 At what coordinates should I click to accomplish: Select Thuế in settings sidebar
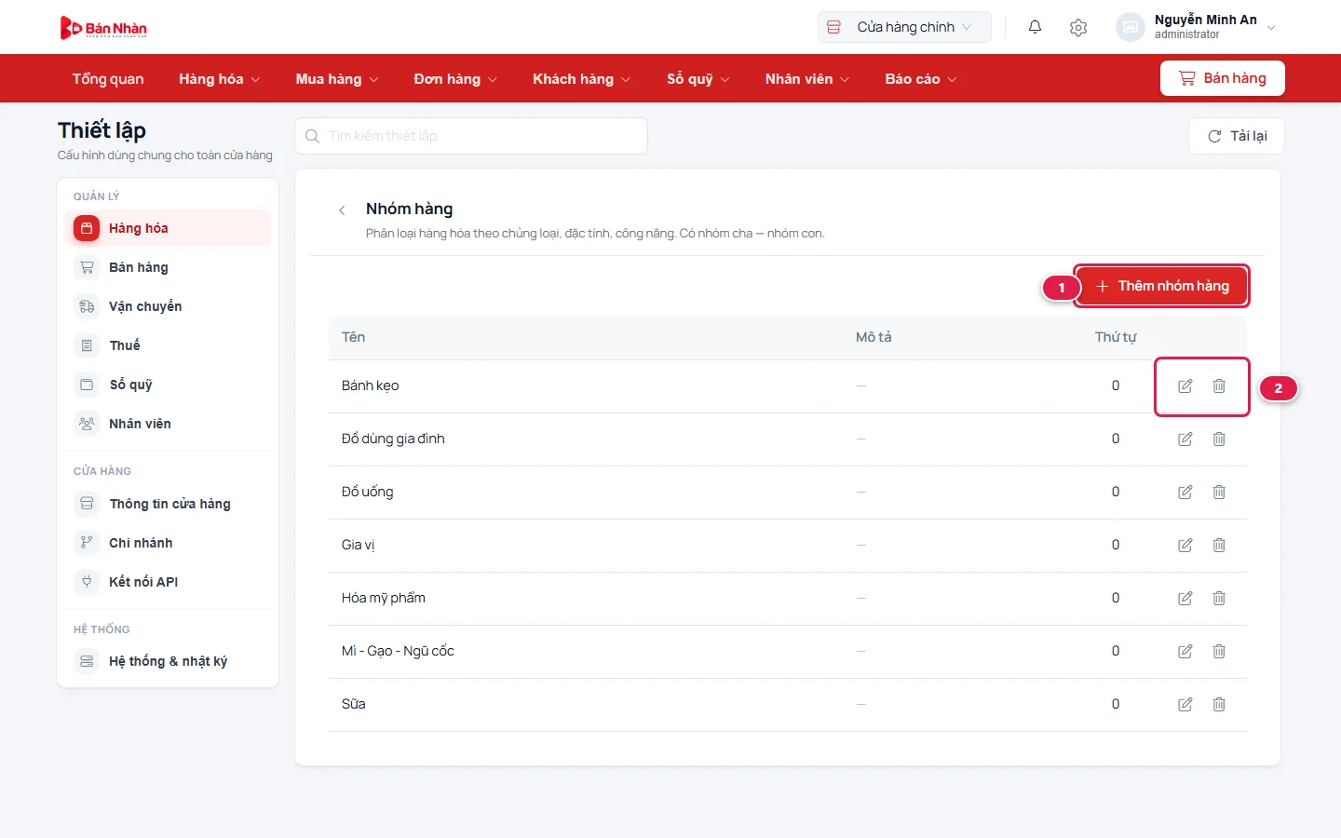(x=168, y=345)
